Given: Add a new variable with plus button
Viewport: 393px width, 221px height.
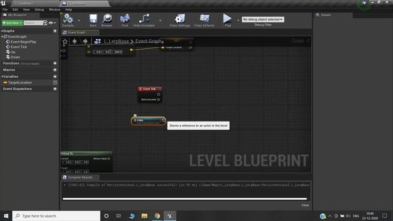Looking at the screenshot, I should (x=55, y=76).
